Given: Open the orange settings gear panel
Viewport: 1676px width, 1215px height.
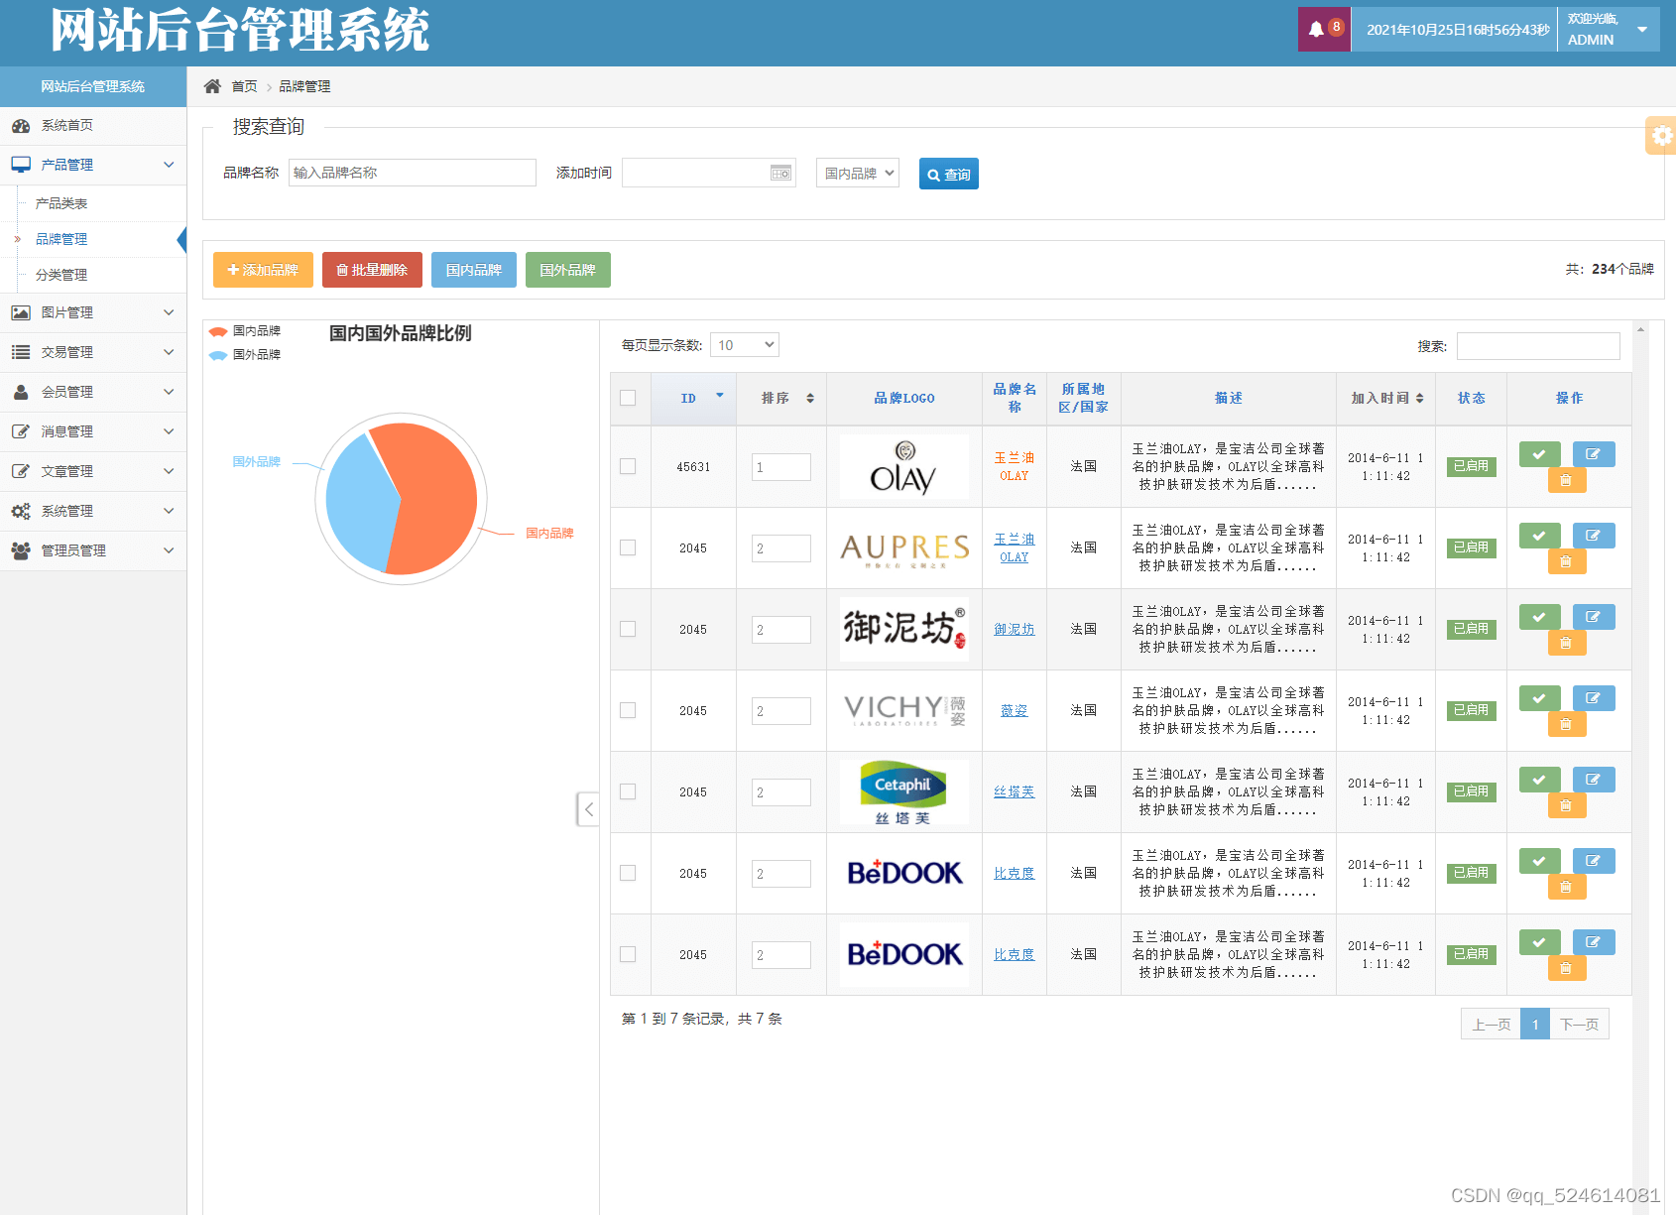Looking at the screenshot, I should (x=1662, y=136).
